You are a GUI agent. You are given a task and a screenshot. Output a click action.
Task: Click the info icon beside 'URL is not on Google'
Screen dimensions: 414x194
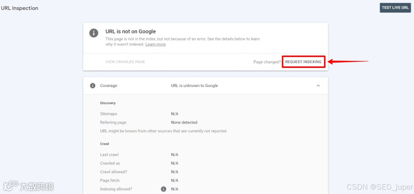[94, 33]
